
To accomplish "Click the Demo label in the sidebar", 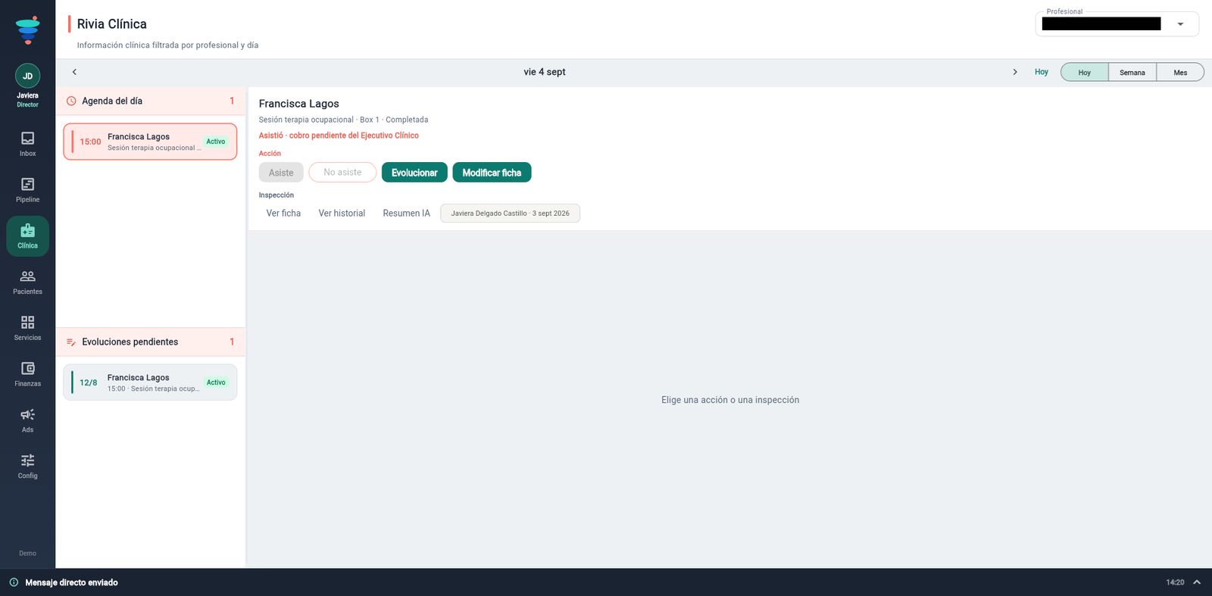I will 27,554.
